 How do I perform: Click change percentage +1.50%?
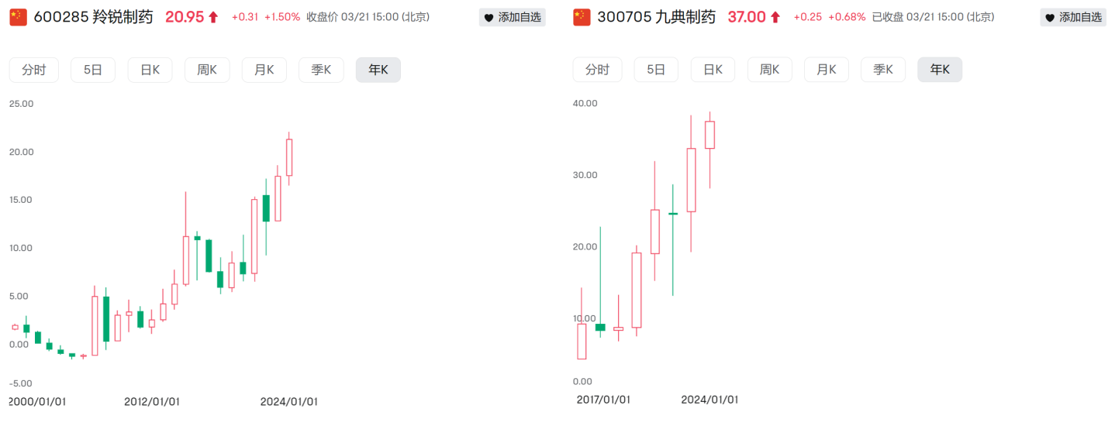pyautogui.click(x=282, y=17)
